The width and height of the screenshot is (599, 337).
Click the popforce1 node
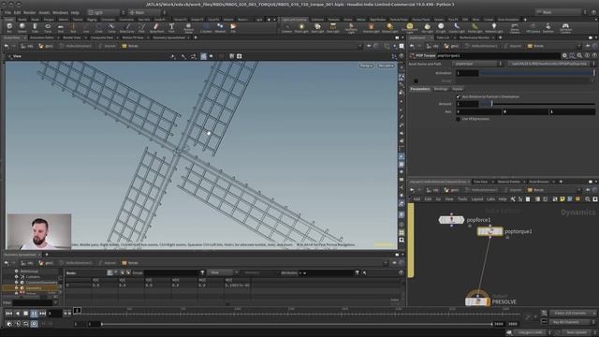(x=451, y=220)
